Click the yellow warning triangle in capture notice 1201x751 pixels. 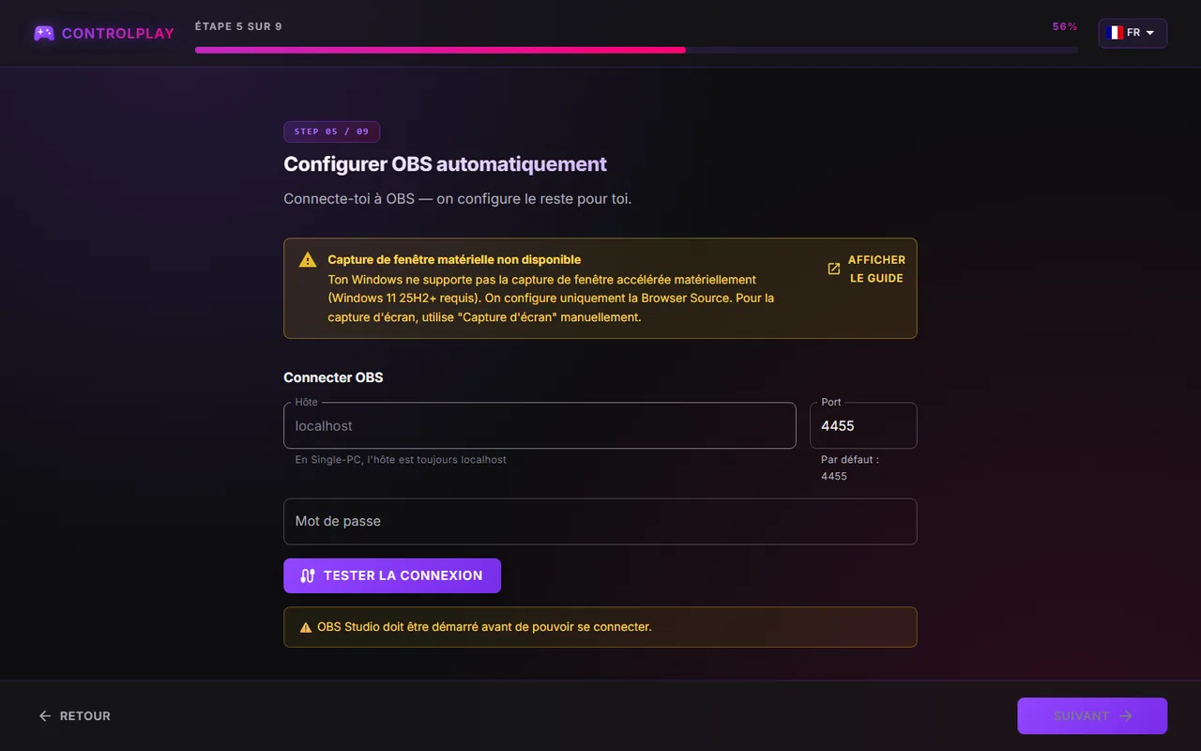[308, 260]
